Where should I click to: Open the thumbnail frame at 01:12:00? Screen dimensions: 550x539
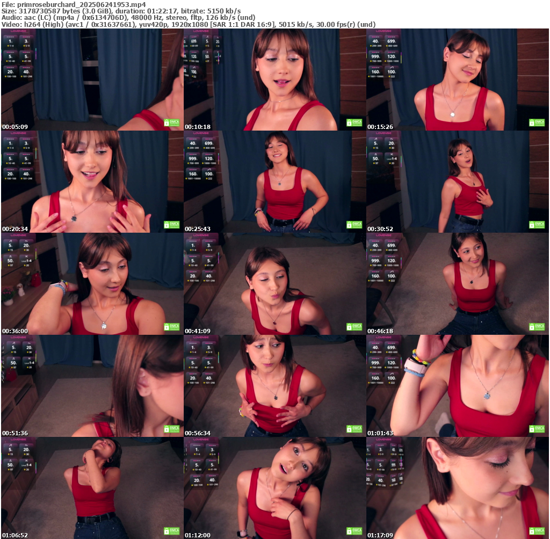click(275, 488)
